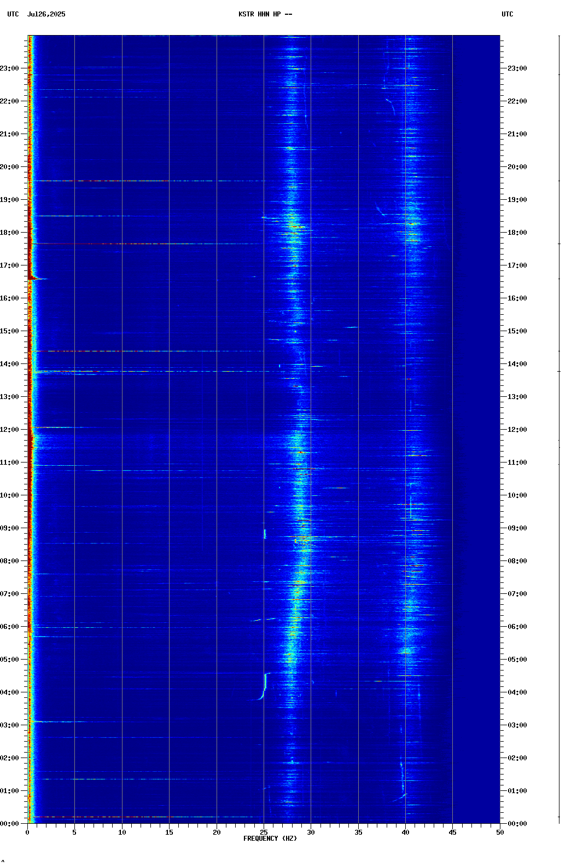Viewport: 583px width, 867px height.
Task: Click '15:00' on the left time axis
Action: [x=9, y=331]
